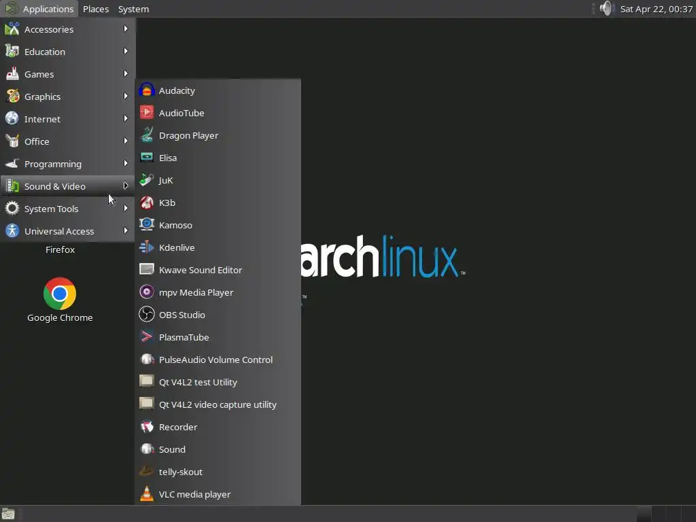Screen dimensions: 696x522
Task: Expand the Office submenu arrow
Action: [x=126, y=141]
